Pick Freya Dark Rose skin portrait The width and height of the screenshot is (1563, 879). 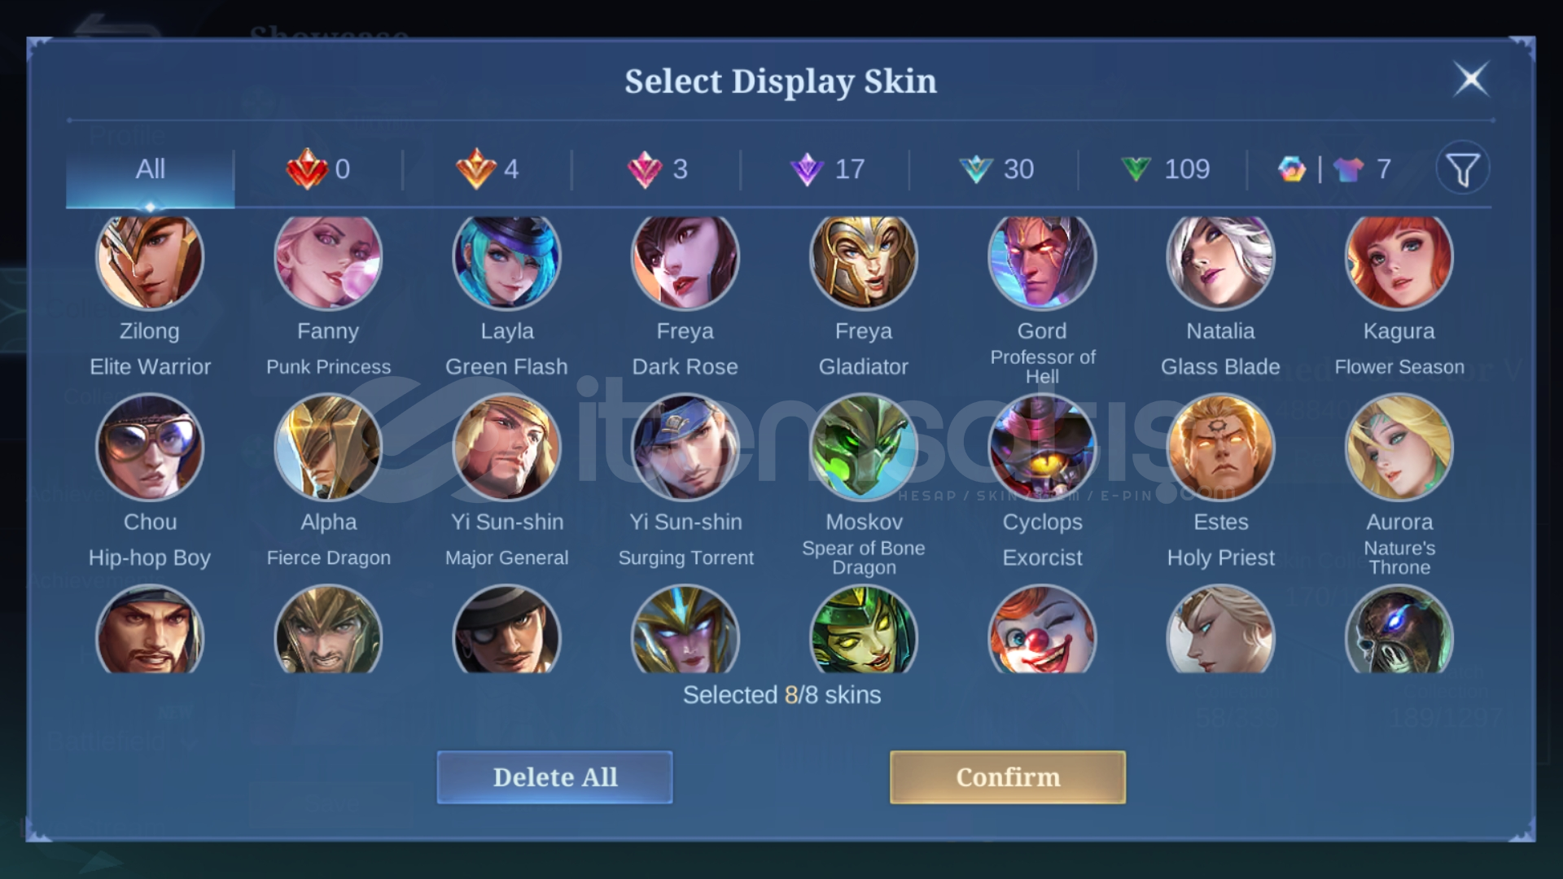685,259
